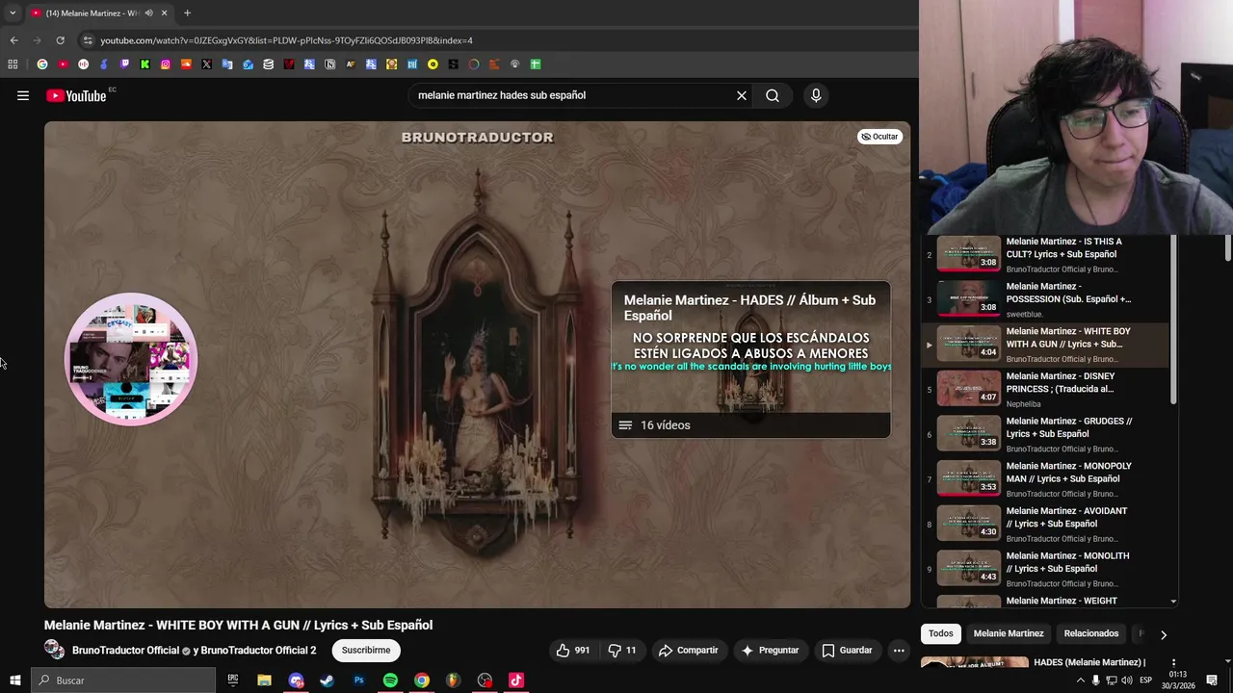Select DISNEY PRINCESS playlist entry
Screen dimensions: 1233x693
[1045, 389]
